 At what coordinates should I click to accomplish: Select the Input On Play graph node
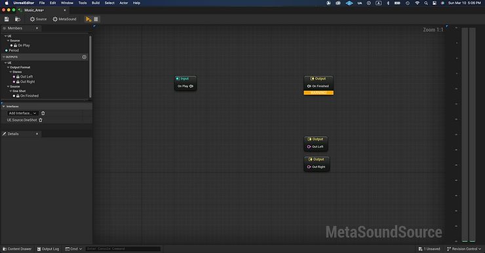pyautogui.click(x=185, y=82)
